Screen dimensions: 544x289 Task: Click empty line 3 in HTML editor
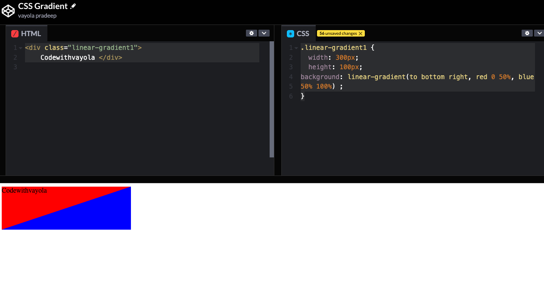(142, 67)
